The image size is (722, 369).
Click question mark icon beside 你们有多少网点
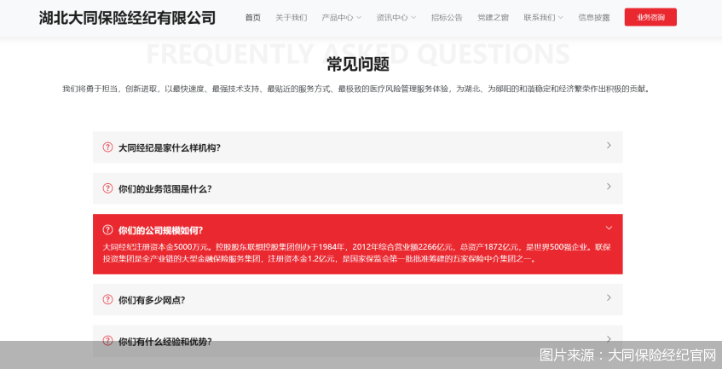pyautogui.click(x=107, y=299)
